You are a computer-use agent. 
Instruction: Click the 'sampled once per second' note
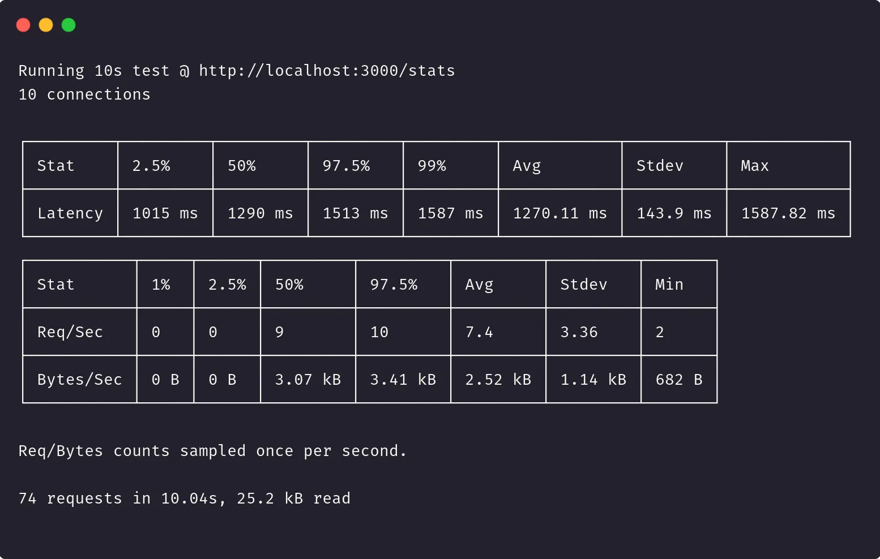point(212,451)
